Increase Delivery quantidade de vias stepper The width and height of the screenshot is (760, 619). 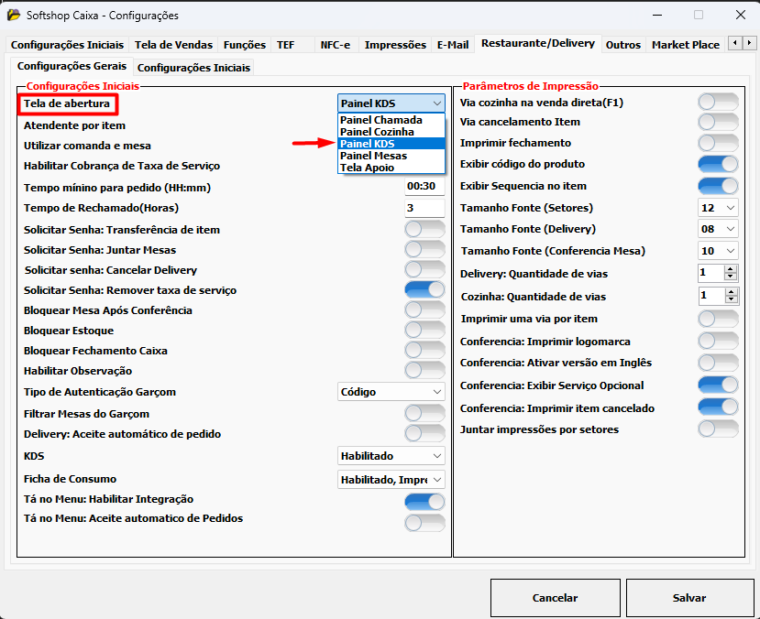coord(731,268)
